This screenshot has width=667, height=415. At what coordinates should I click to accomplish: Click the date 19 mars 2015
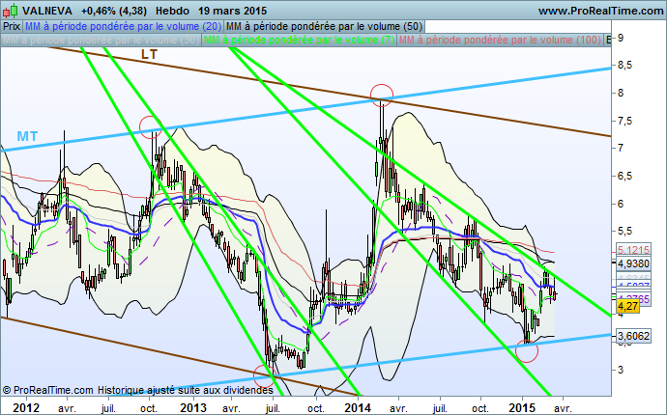233,11
